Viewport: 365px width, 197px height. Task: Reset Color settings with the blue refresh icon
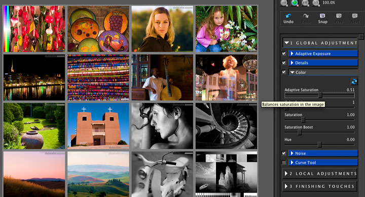[x=354, y=82]
